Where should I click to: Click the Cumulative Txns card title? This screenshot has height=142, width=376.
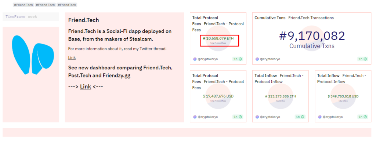click(x=270, y=18)
